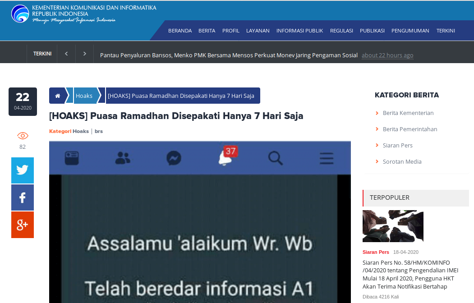Screen dimensions: 474x303
Task: Open the LAYANAN dropdown menu
Action: pos(258,31)
